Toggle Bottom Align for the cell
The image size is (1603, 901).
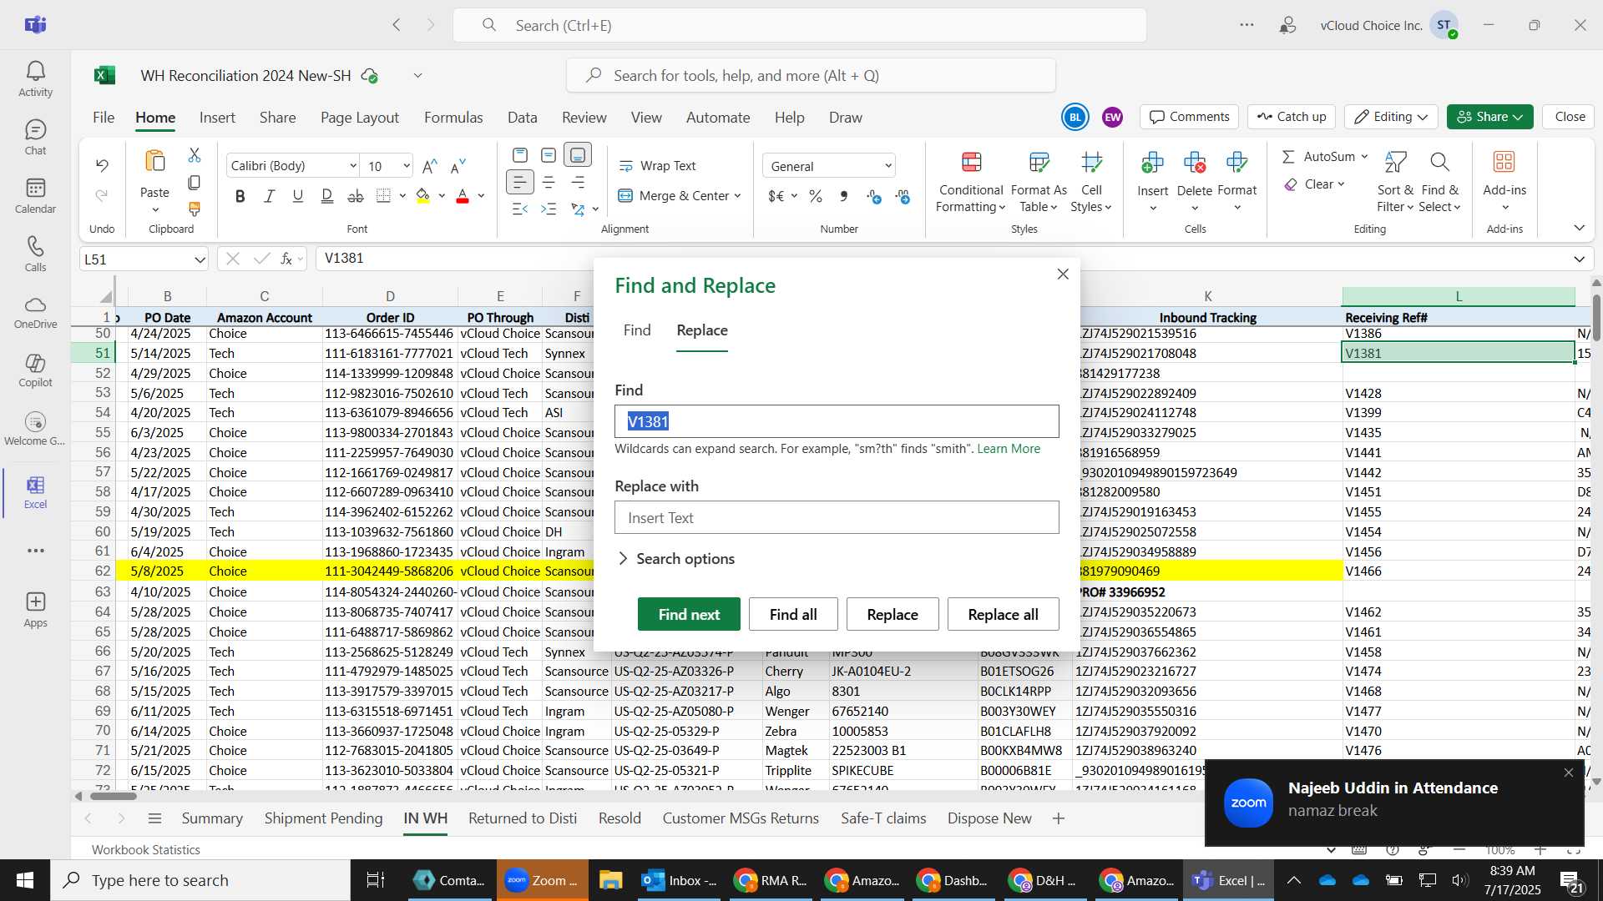pos(577,155)
